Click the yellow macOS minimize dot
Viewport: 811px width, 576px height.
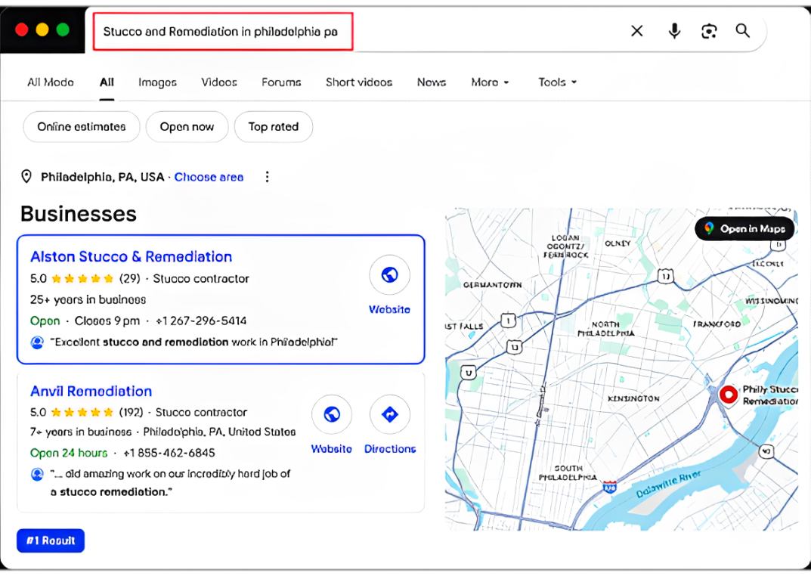tap(42, 29)
